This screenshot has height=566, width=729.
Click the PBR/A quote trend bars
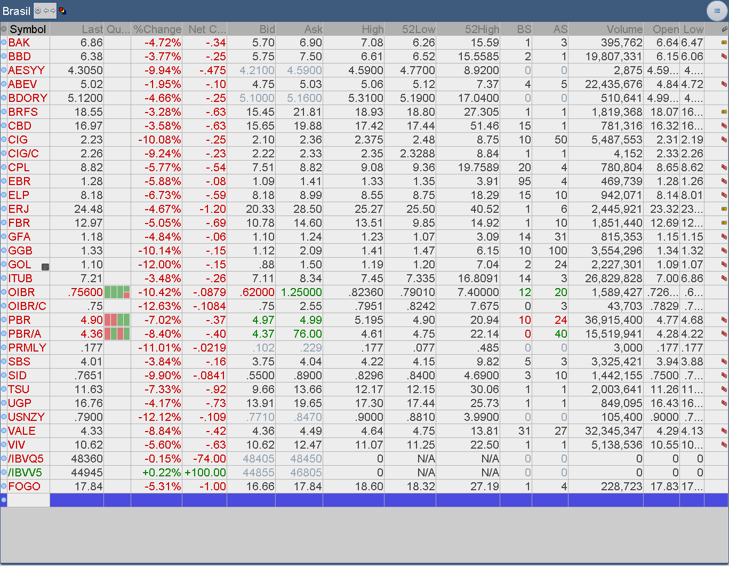click(x=117, y=334)
